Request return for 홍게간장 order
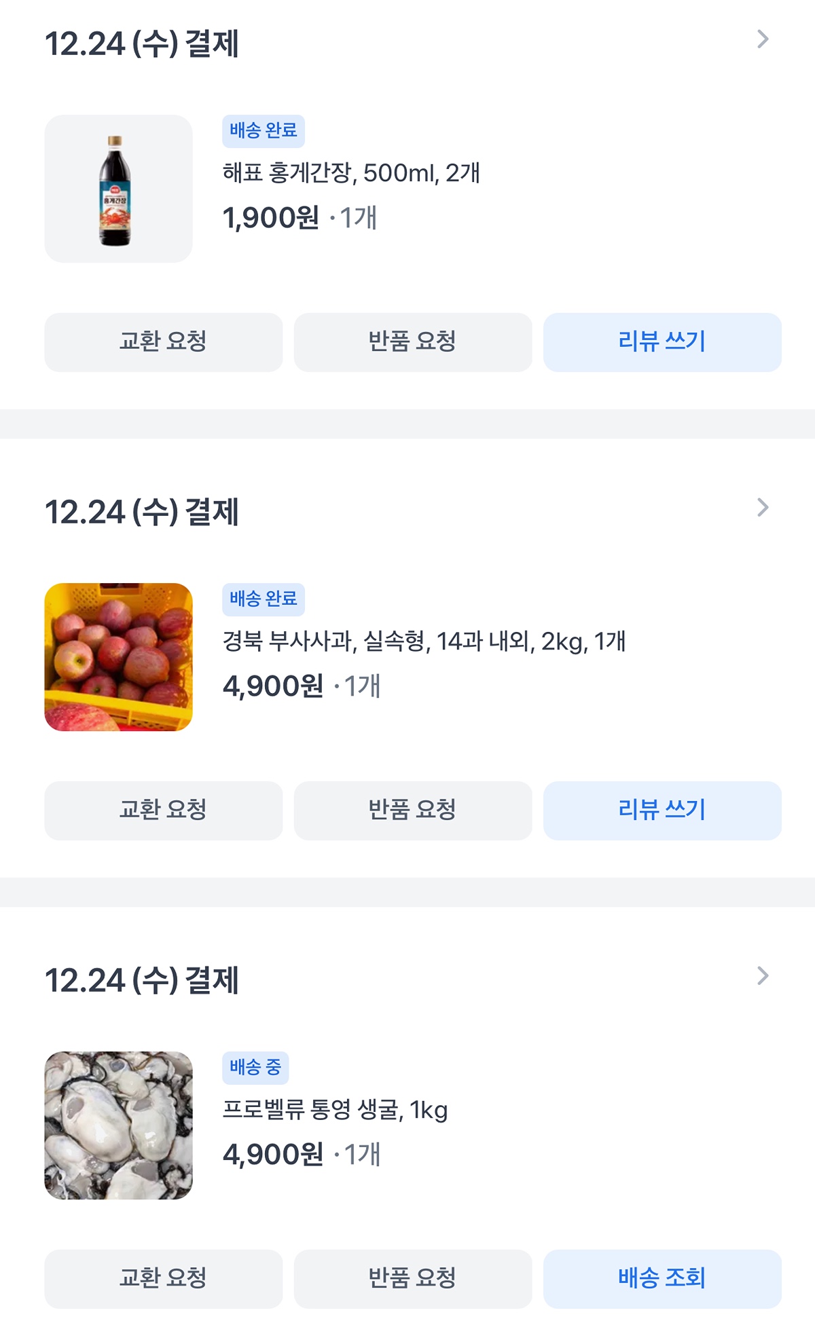The image size is (815, 1344). [412, 342]
